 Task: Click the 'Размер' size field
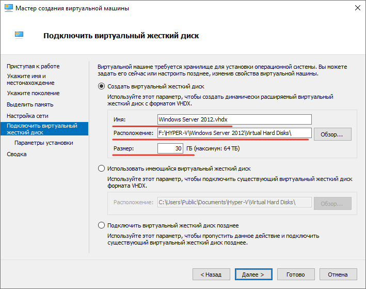tap(170, 148)
